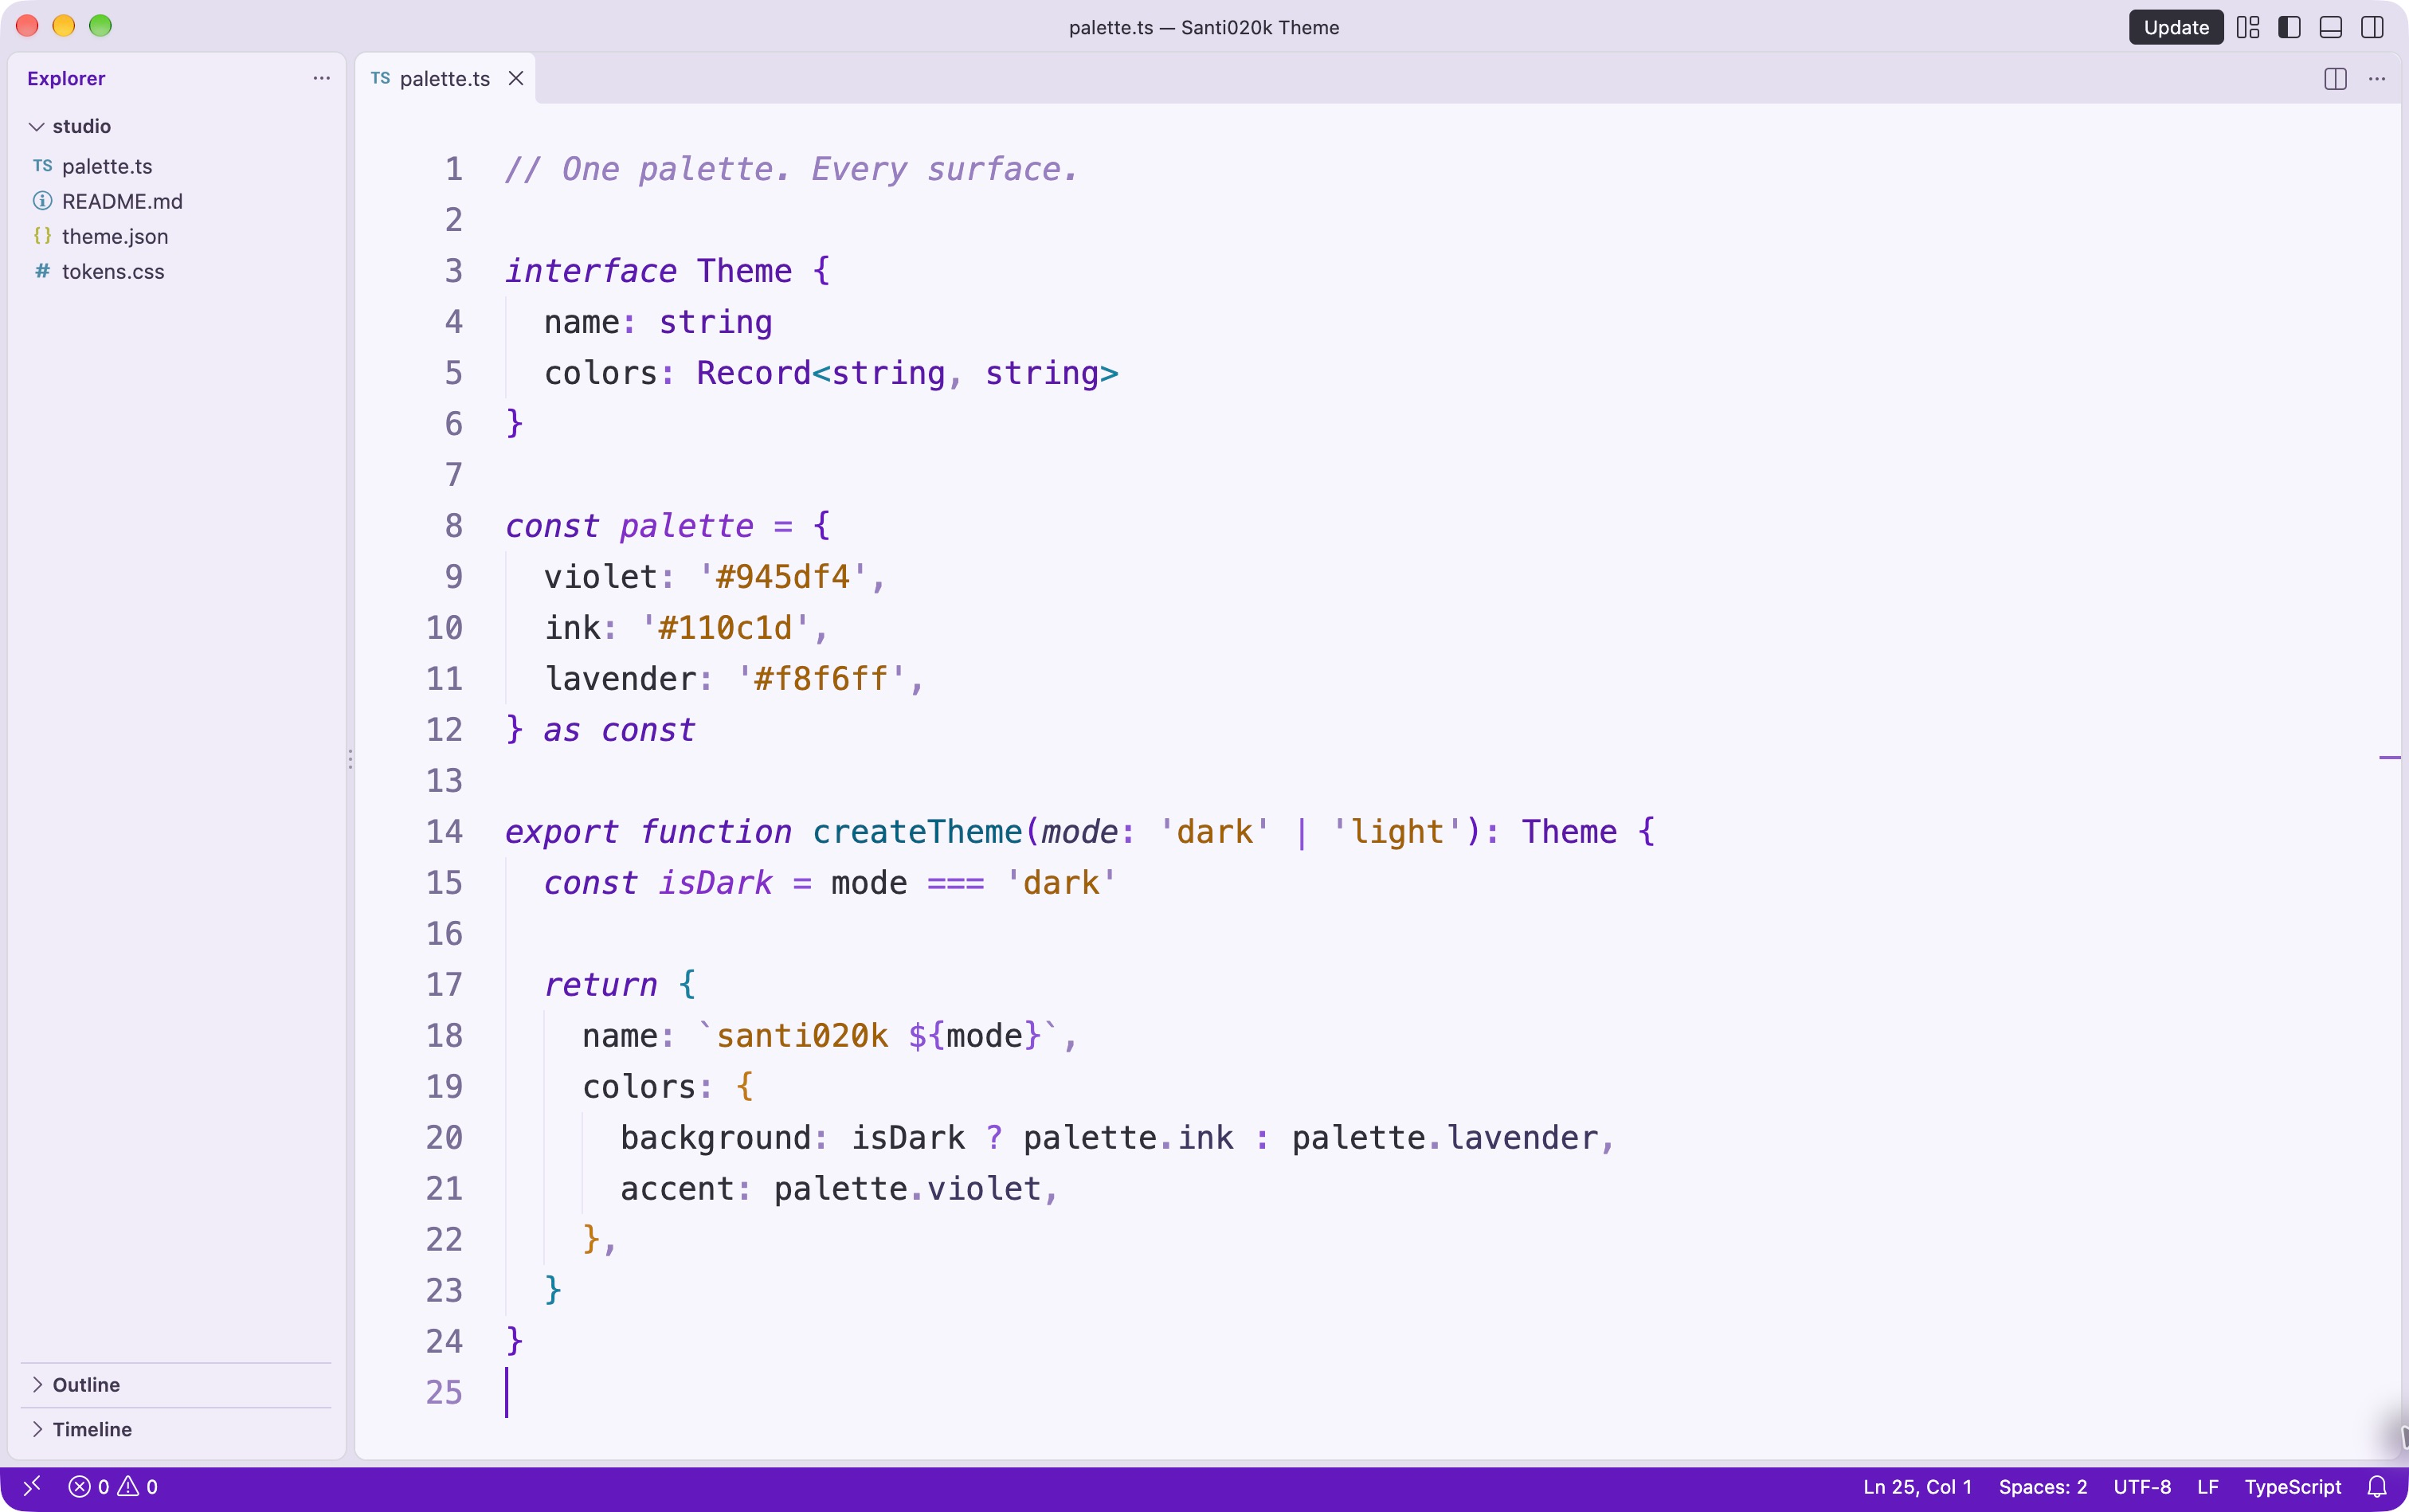Click the braces icon beside theme.json
This screenshot has width=2409, height=1512.
[x=42, y=236]
